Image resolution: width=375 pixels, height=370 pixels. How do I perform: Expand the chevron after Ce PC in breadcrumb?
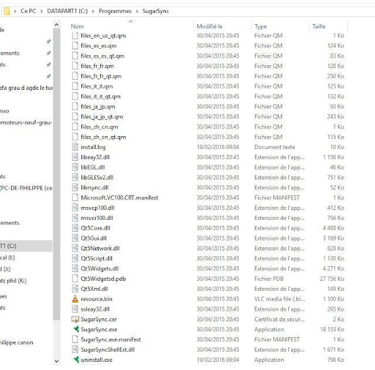tap(42, 11)
